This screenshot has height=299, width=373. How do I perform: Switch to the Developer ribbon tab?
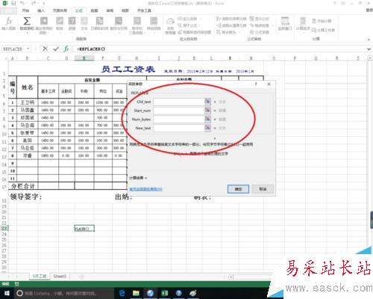tap(144, 10)
